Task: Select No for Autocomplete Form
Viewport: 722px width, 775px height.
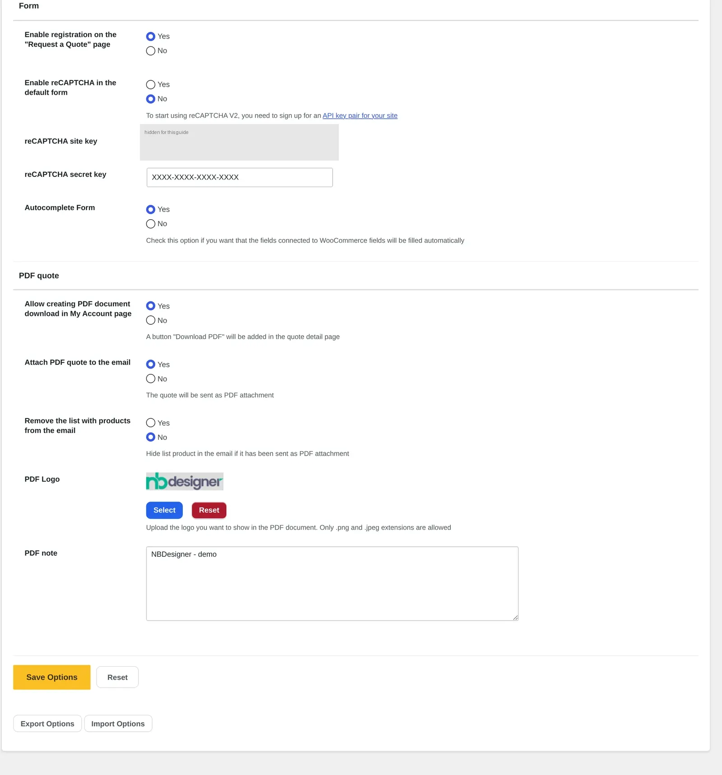Action: (151, 224)
